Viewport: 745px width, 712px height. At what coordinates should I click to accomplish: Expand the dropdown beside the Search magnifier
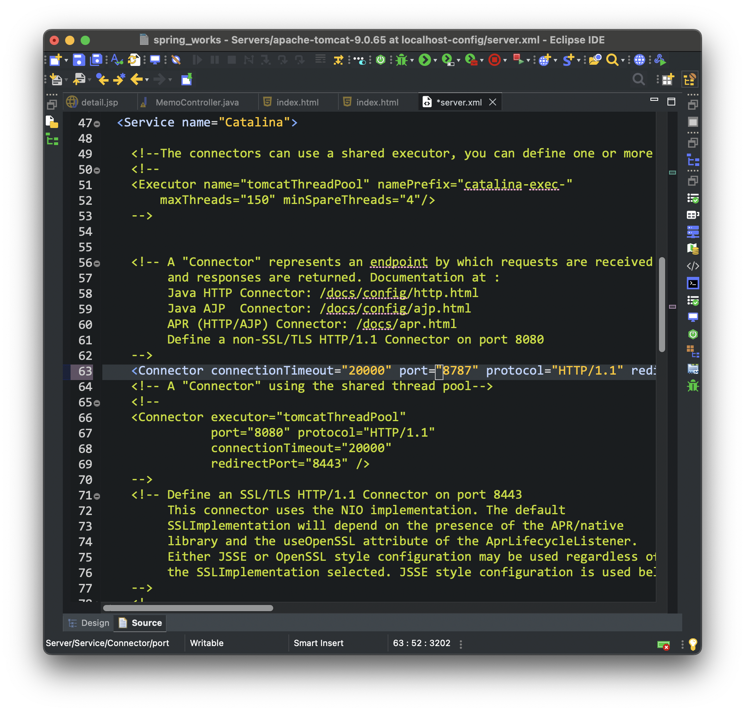coord(623,60)
